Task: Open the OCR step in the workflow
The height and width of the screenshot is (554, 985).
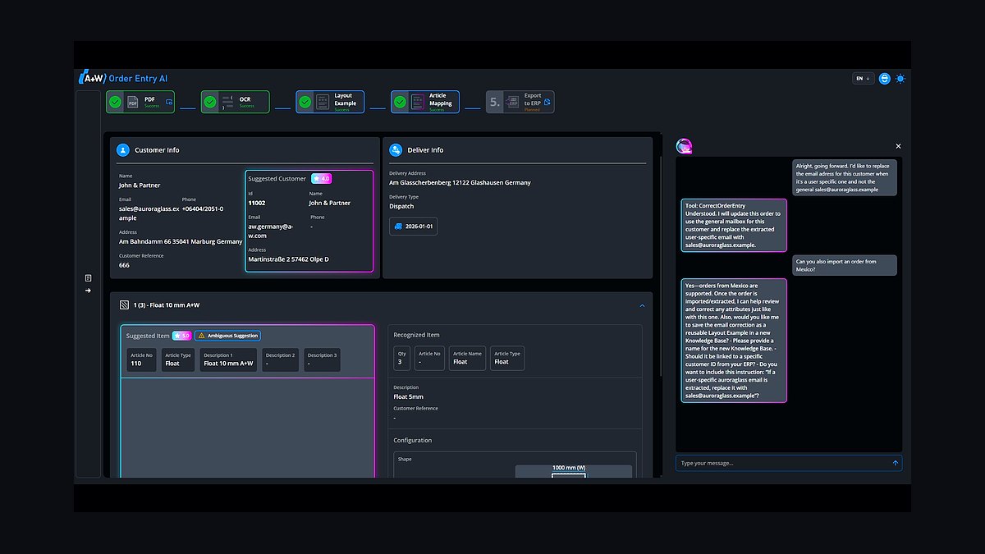Action: point(235,102)
